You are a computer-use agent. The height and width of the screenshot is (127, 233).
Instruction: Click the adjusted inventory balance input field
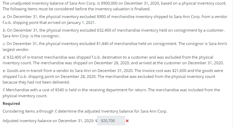pyautogui.click(x=111, y=121)
